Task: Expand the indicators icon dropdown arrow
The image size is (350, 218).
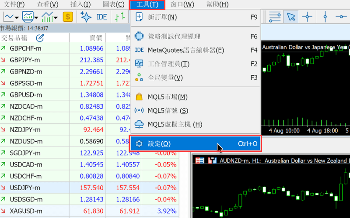Action: click(56, 17)
